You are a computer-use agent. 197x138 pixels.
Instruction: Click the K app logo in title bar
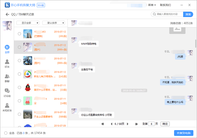7,5
